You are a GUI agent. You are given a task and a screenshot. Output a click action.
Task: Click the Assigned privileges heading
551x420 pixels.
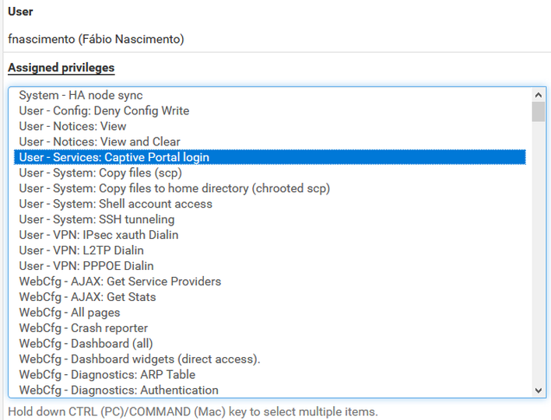61,68
